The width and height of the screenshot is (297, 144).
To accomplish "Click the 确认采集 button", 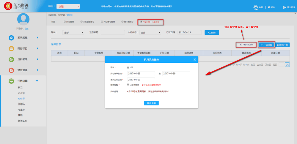I will [151, 103].
